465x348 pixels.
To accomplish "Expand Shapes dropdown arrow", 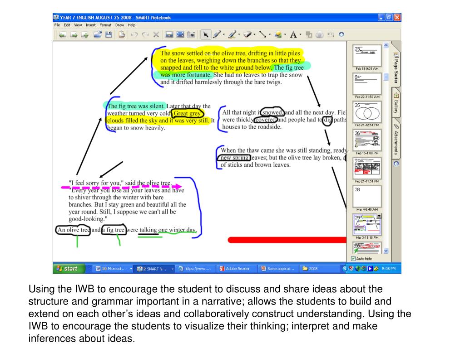I will tap(285, 35).
